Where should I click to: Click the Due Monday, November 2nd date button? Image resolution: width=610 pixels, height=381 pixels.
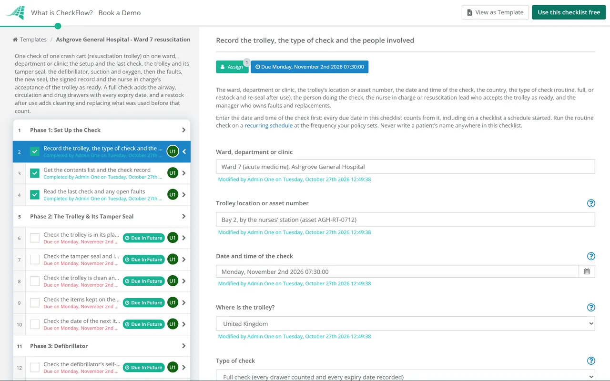310,67
